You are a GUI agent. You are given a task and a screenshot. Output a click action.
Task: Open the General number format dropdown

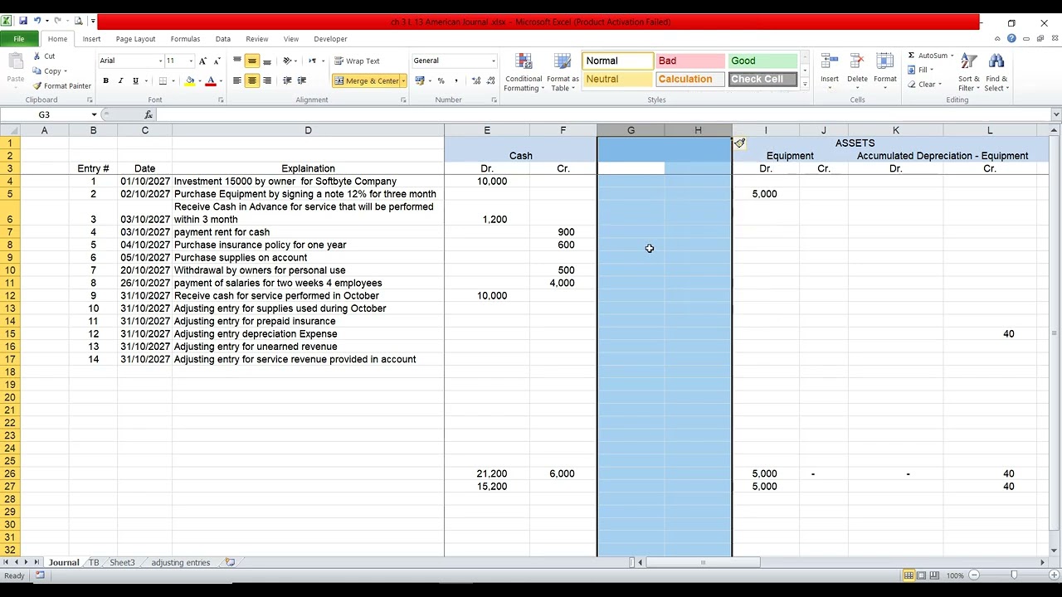click(493, 61)
